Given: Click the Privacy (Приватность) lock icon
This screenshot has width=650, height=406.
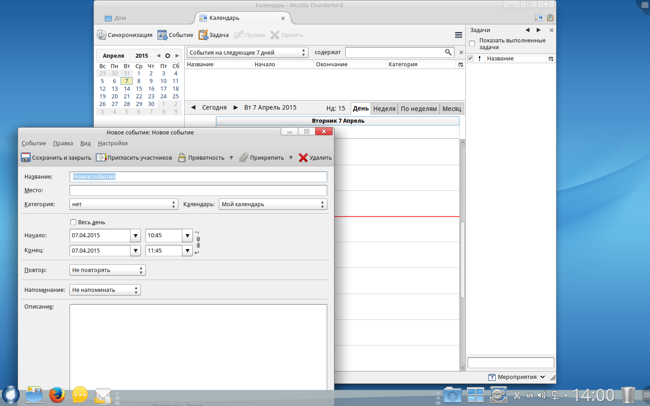Looking at the screenshot, I should [182, 157].
